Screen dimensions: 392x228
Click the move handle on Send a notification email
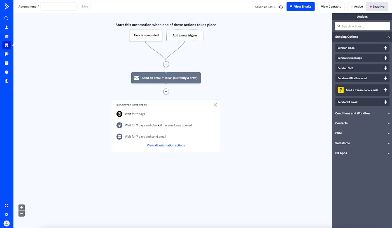(385, 78)
